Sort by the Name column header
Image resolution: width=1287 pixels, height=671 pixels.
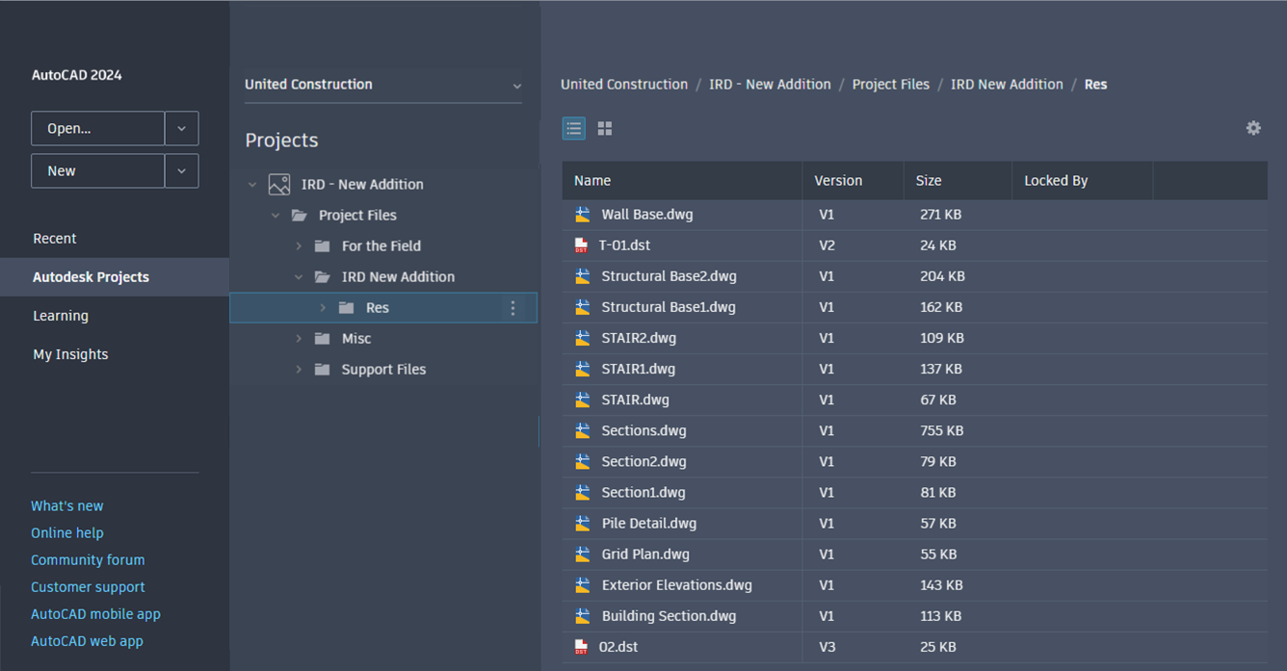(682, 180)
